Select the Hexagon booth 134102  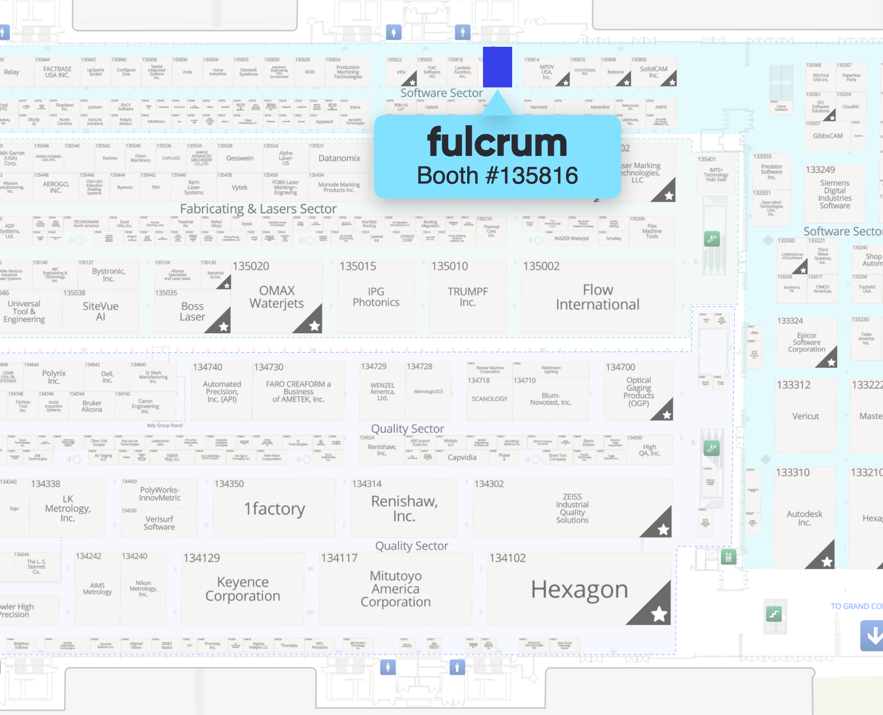tap(579, 588)
